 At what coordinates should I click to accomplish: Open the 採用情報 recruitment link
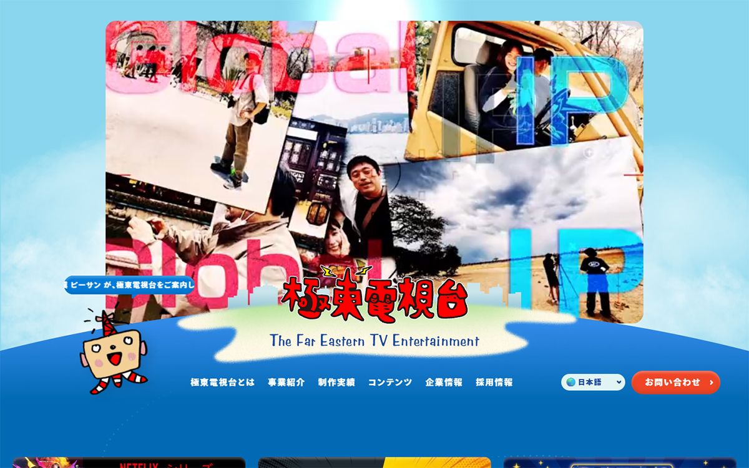coord(494,383)
